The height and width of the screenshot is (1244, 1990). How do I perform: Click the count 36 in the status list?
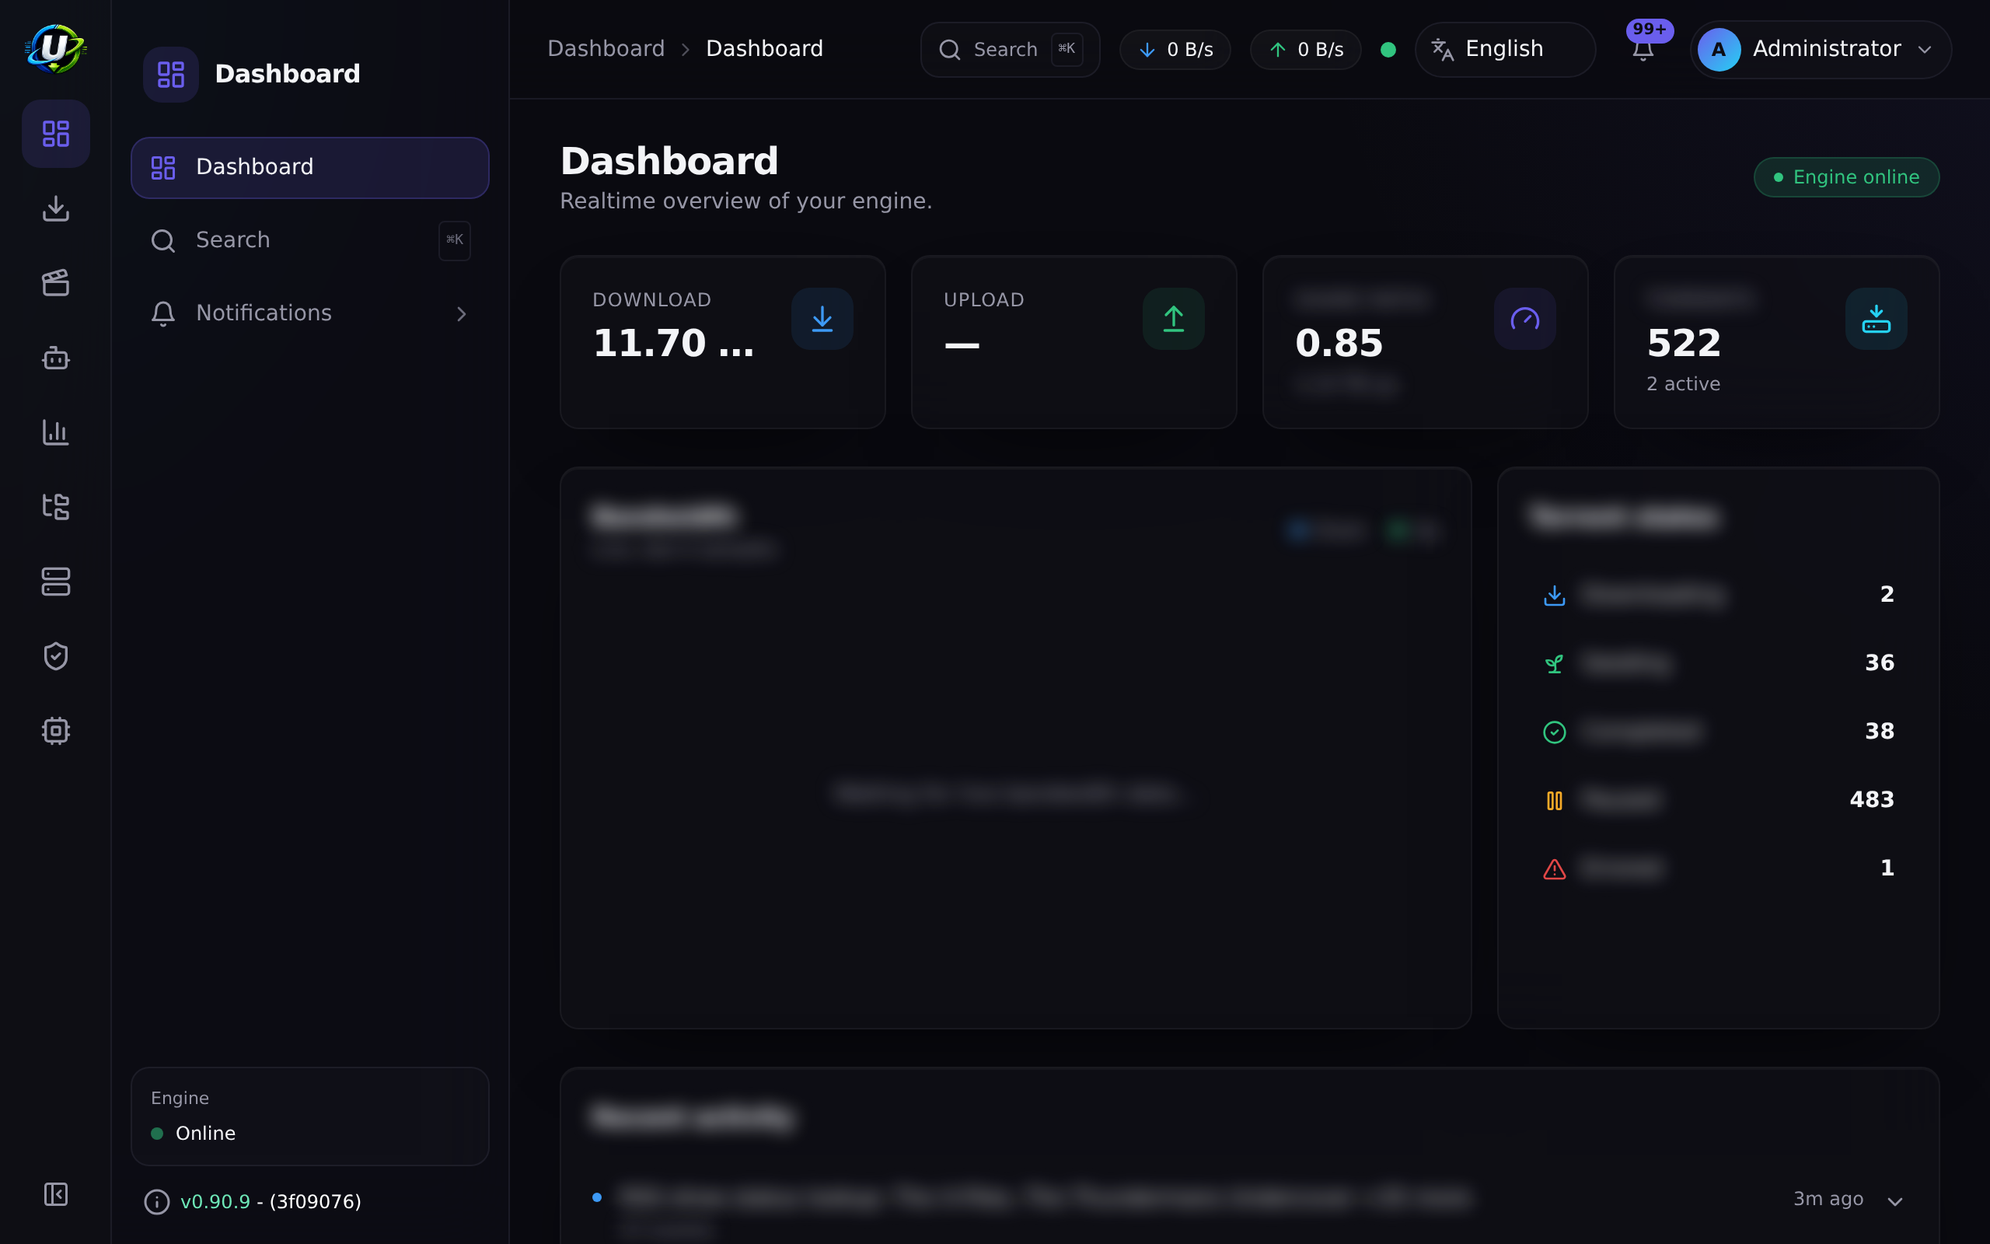(1879, 663)
